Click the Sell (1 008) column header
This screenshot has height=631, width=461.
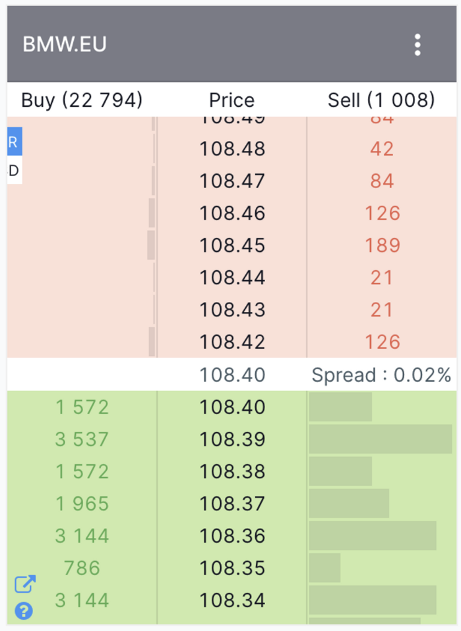click(381, 100)
